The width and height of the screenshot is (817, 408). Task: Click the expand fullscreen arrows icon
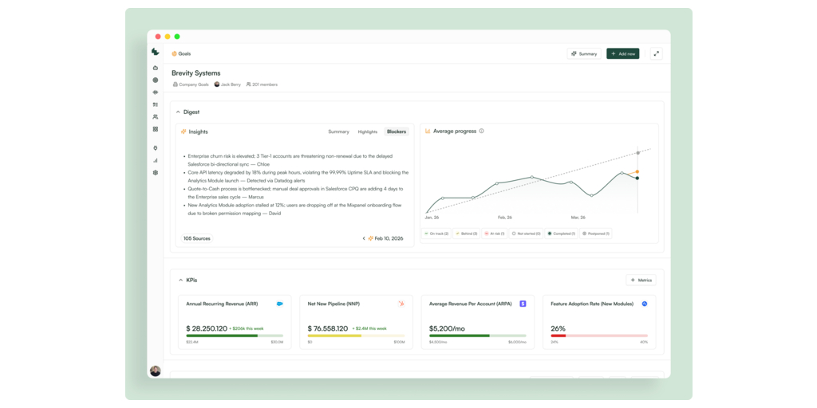point(656,53)
